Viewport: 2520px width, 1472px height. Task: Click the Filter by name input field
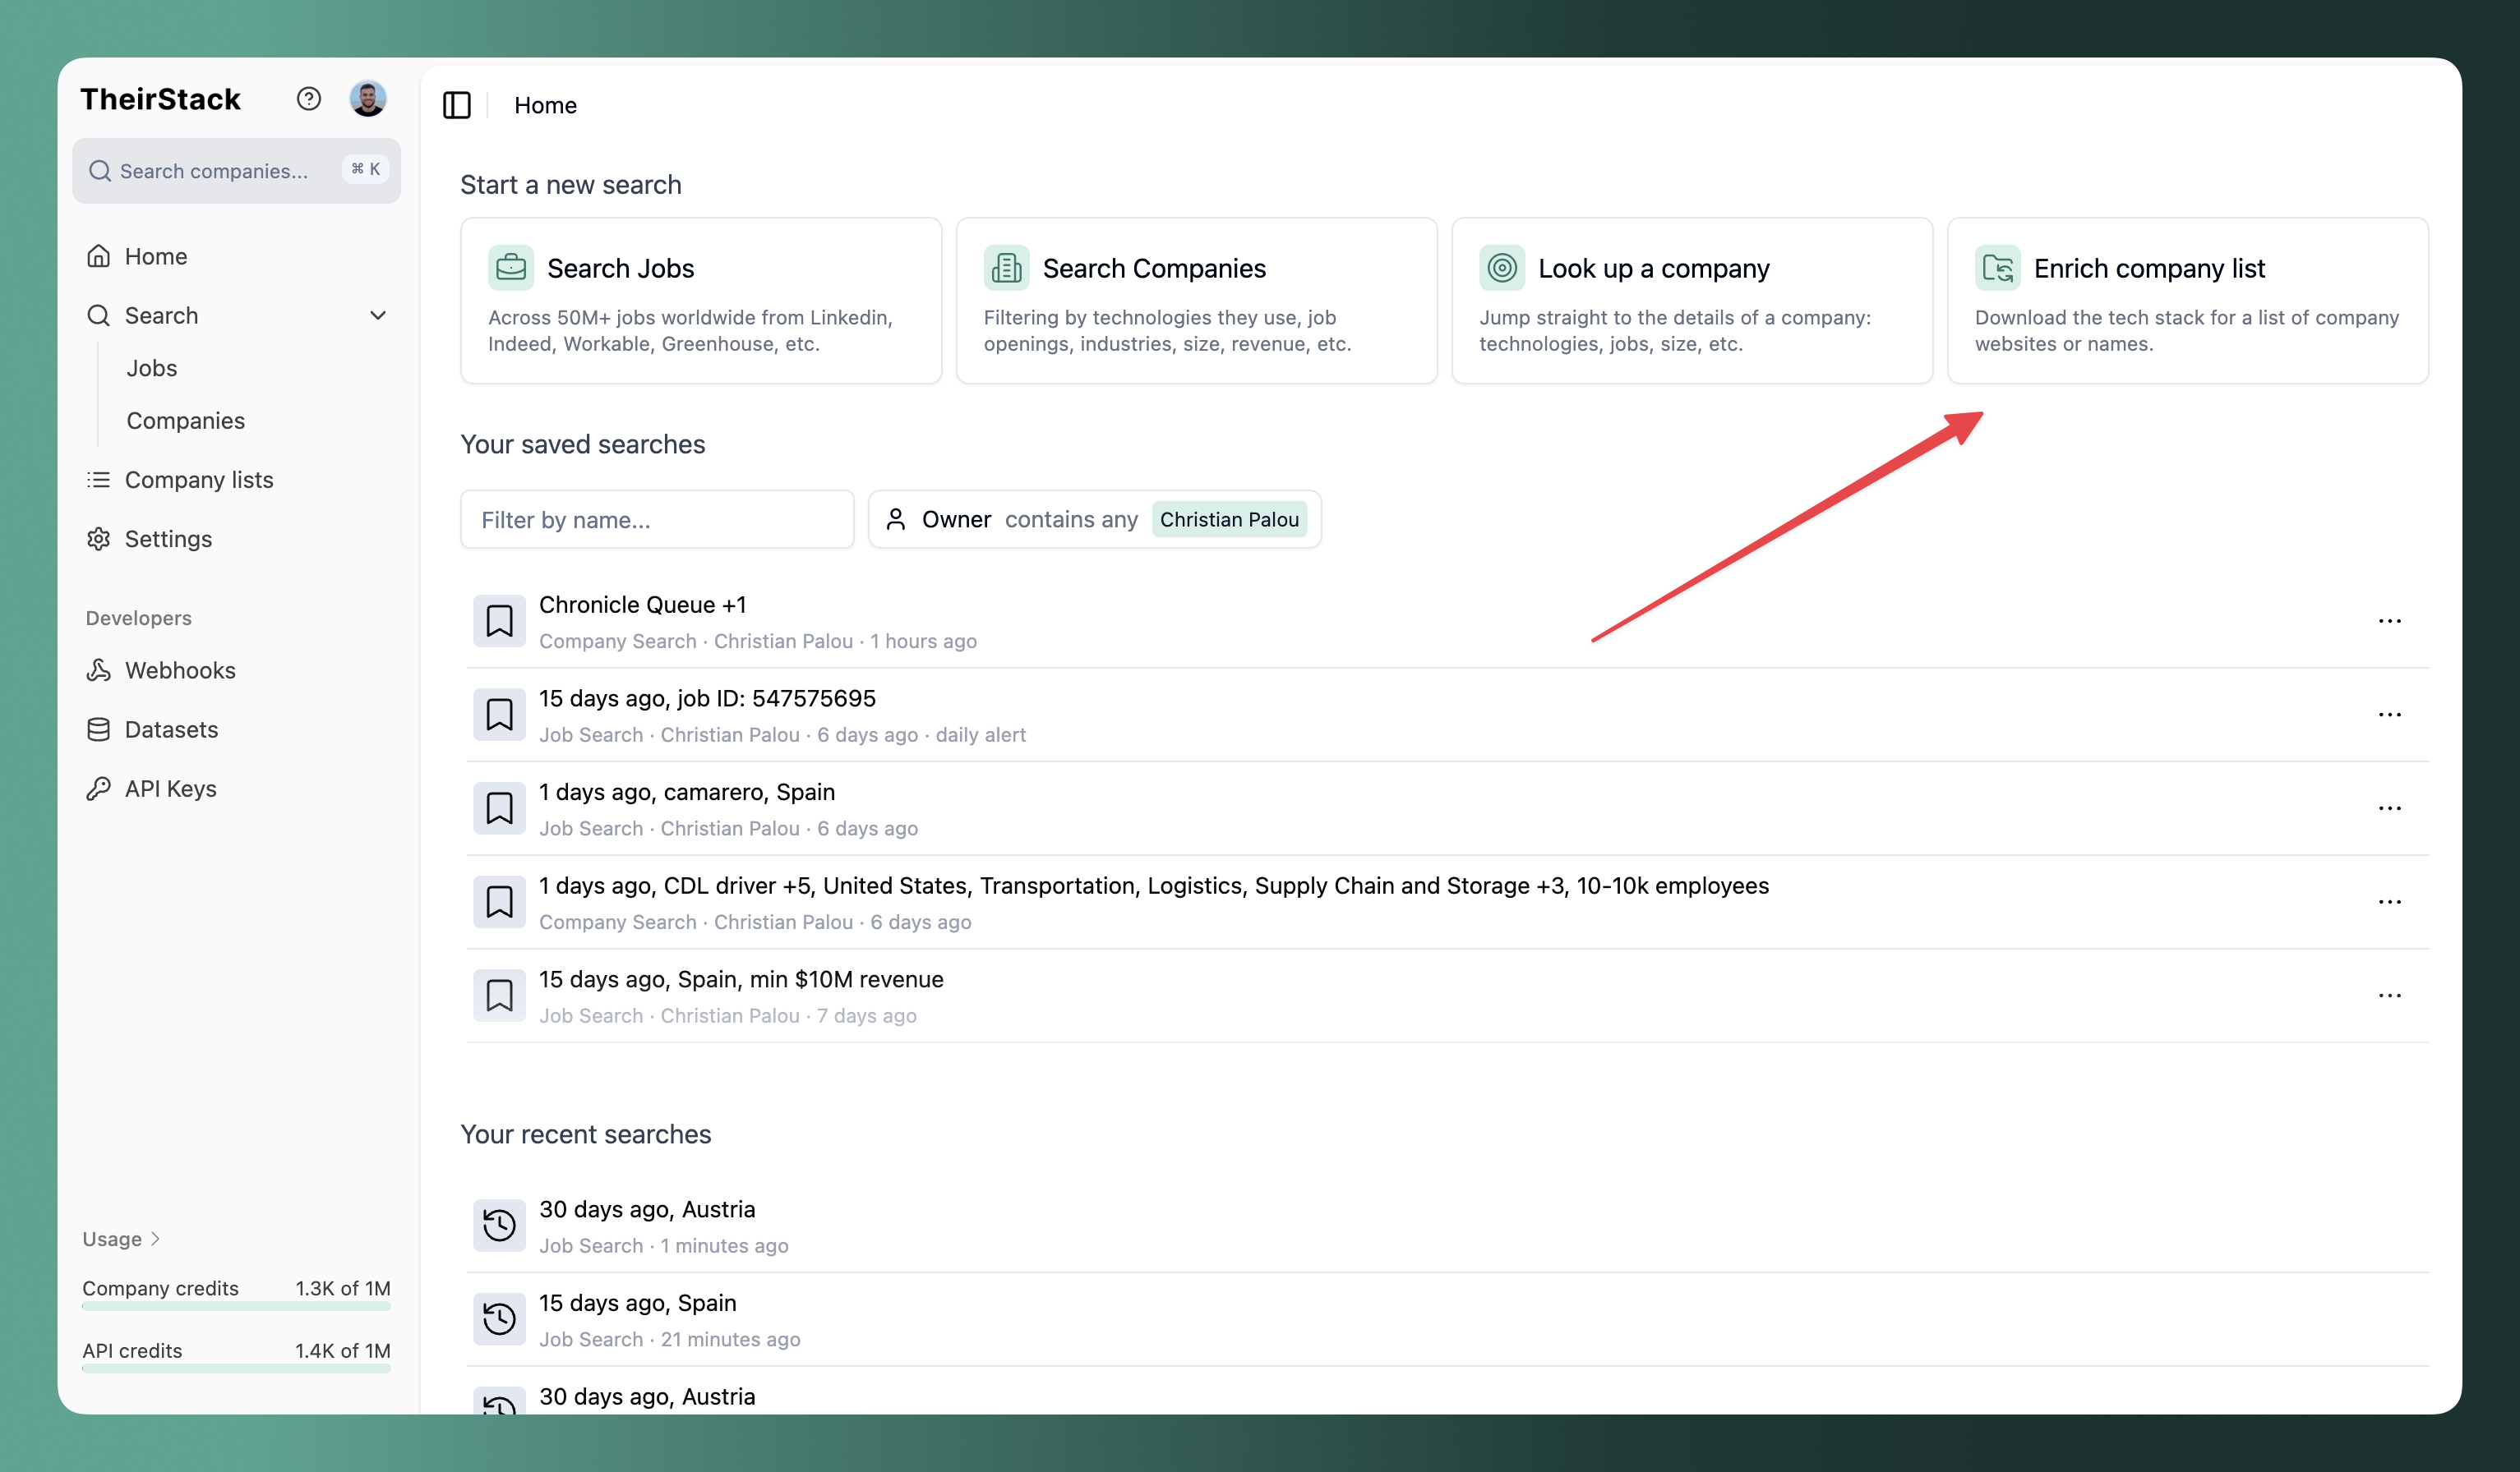click(657, 518)
